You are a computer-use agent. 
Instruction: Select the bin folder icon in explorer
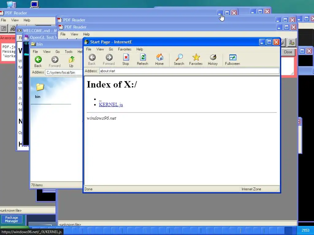(40, 87)
